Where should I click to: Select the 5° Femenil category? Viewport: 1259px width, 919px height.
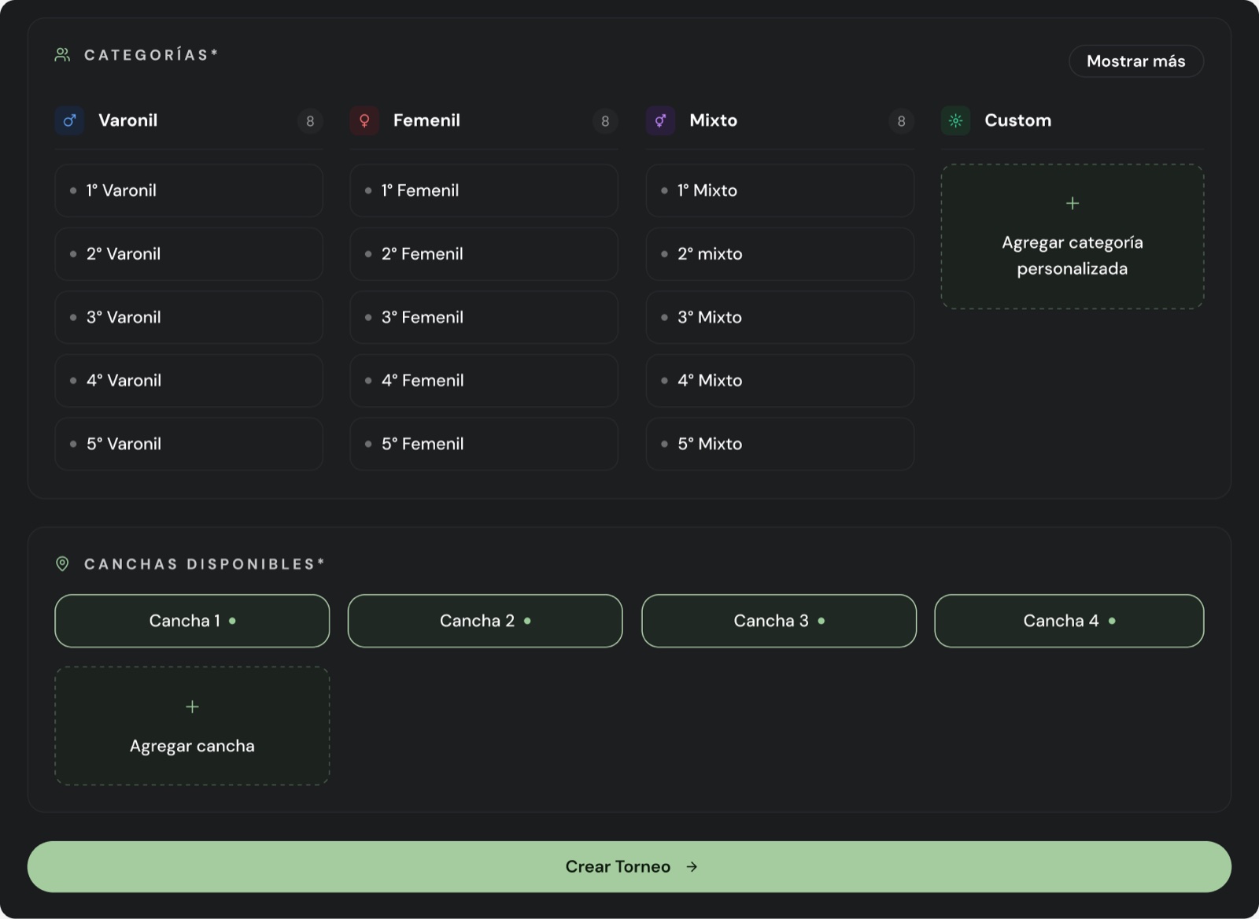[x=484, y=444]
